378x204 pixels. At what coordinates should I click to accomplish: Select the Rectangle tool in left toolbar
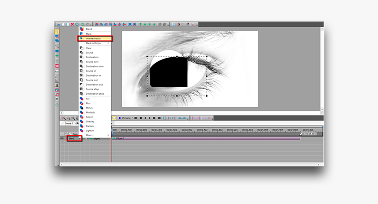57,51
